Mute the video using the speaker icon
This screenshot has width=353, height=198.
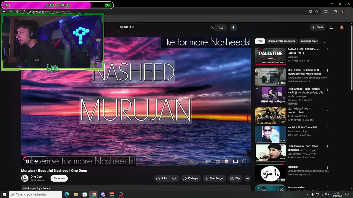pyautogui.click(x=36, y=161)
